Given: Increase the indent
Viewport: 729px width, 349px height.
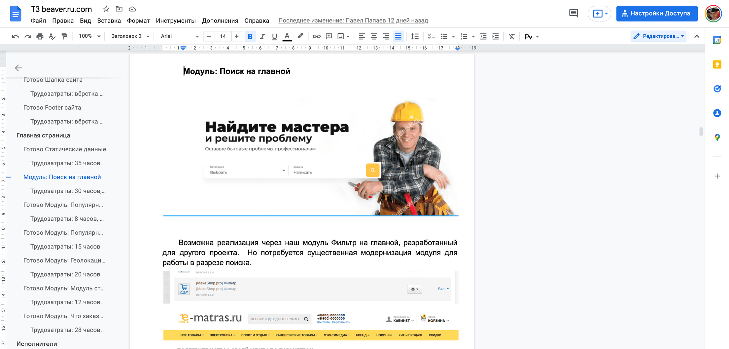Looking at the screenshot, I should tap(496, 36).
